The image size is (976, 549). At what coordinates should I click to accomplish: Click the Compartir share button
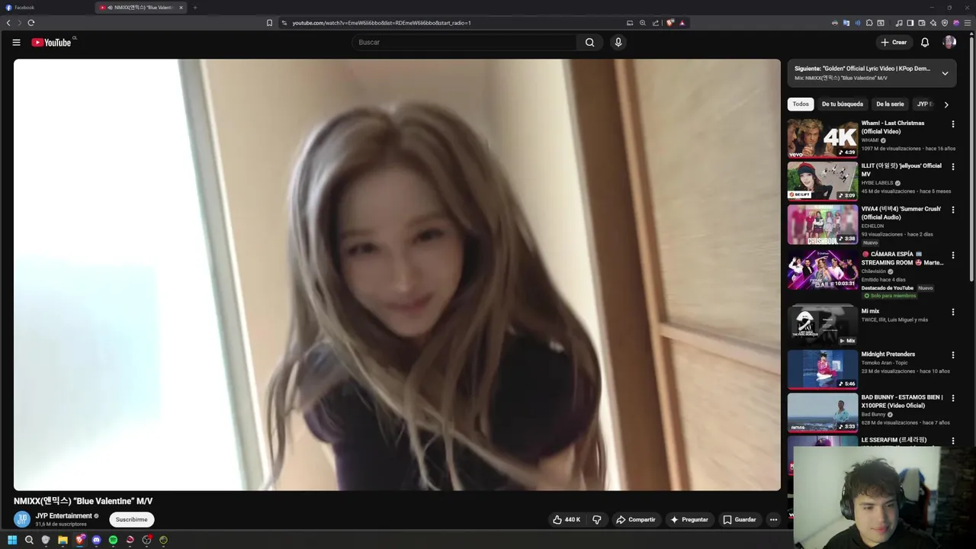[636, 520]
